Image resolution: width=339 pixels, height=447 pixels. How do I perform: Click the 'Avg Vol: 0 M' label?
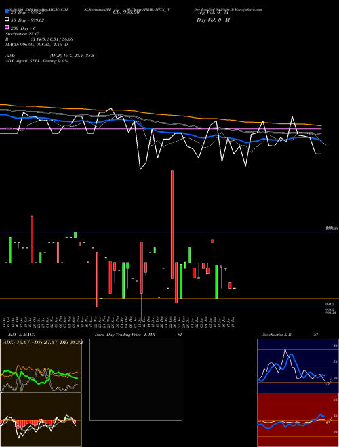(213, 12)
